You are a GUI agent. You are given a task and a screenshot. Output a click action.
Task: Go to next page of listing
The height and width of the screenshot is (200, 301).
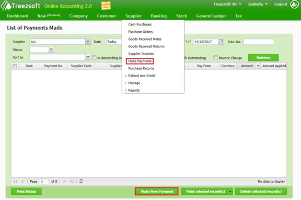tap(64, 181)
